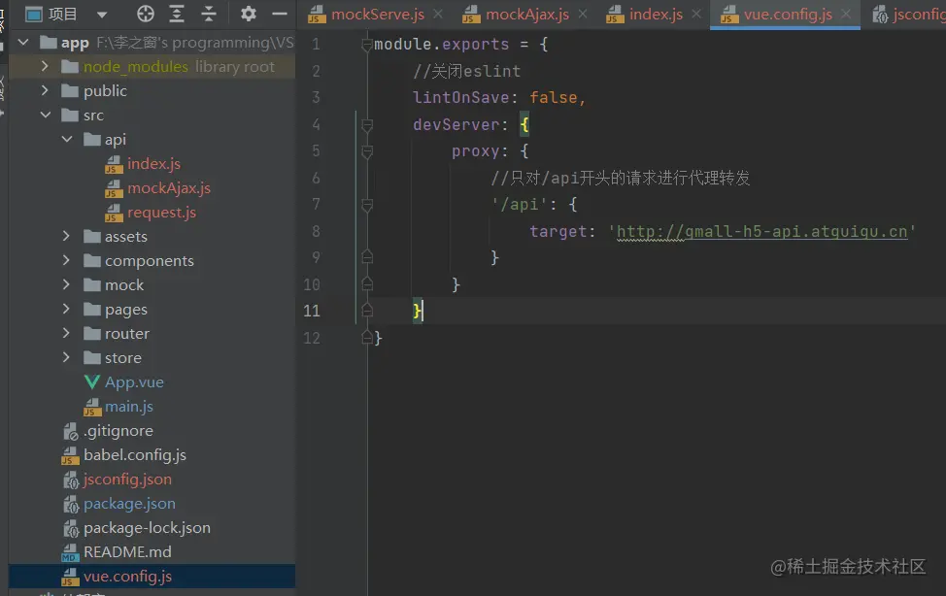The height and width of the screenshot is (596, 946).
Task: Hide the project panel with minus icon
Action: 280,14
